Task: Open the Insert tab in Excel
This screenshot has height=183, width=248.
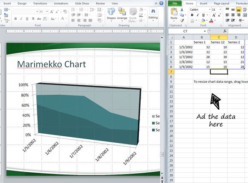Action: [204, 3]
